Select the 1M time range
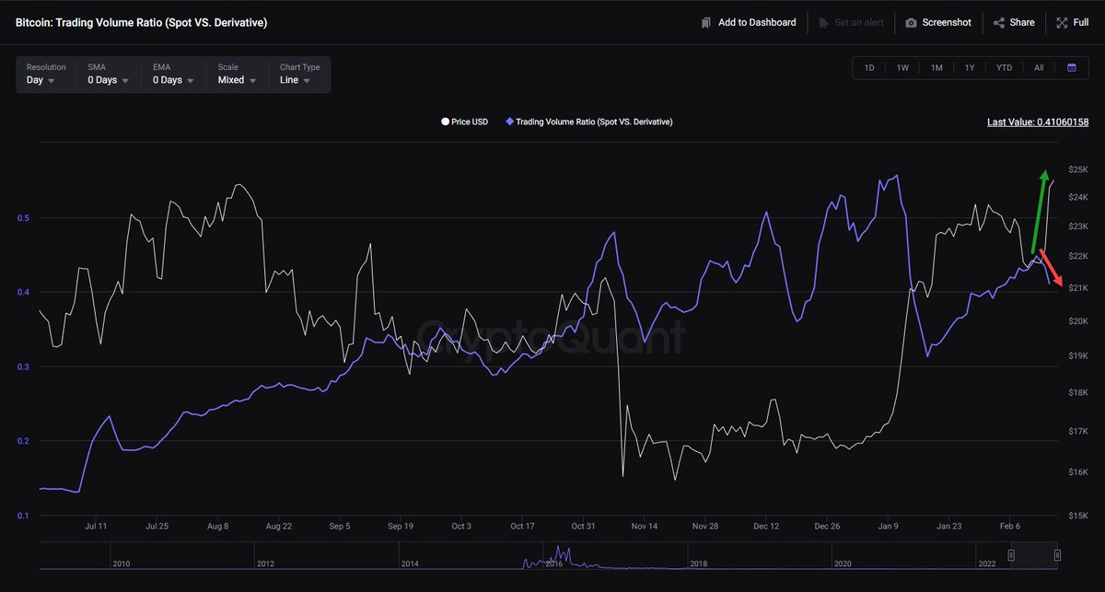1105x592 pixels. [936, 68]
